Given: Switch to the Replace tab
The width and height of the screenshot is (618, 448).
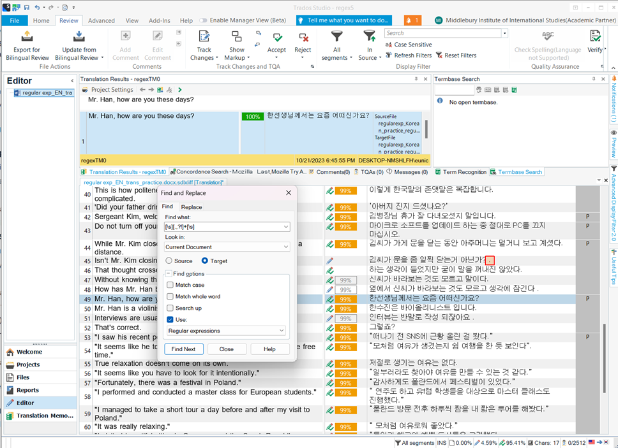Looking at the screenshot, I should click(191, 206).
